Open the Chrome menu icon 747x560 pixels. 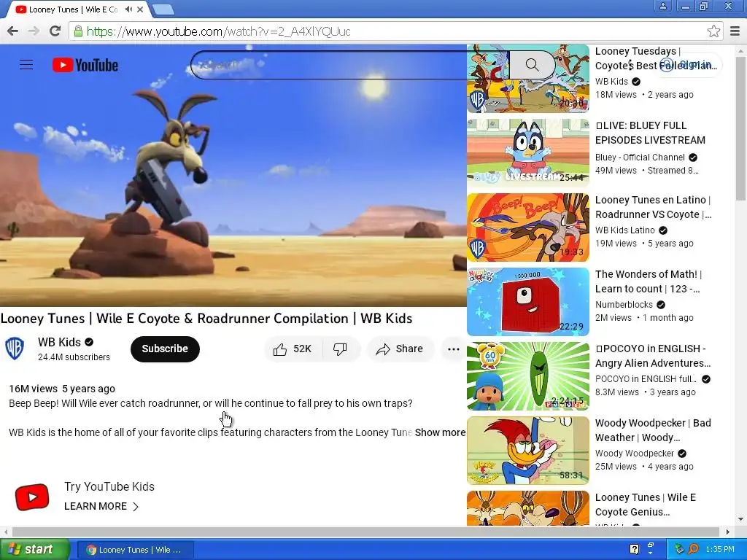735,31
